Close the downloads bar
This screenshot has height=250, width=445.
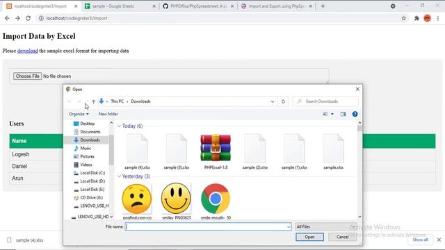[x=439, y=240]
